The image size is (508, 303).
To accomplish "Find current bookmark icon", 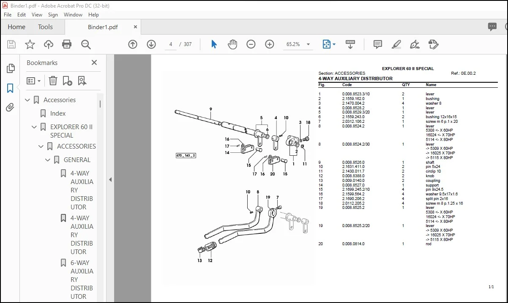I will coord(82,81).
